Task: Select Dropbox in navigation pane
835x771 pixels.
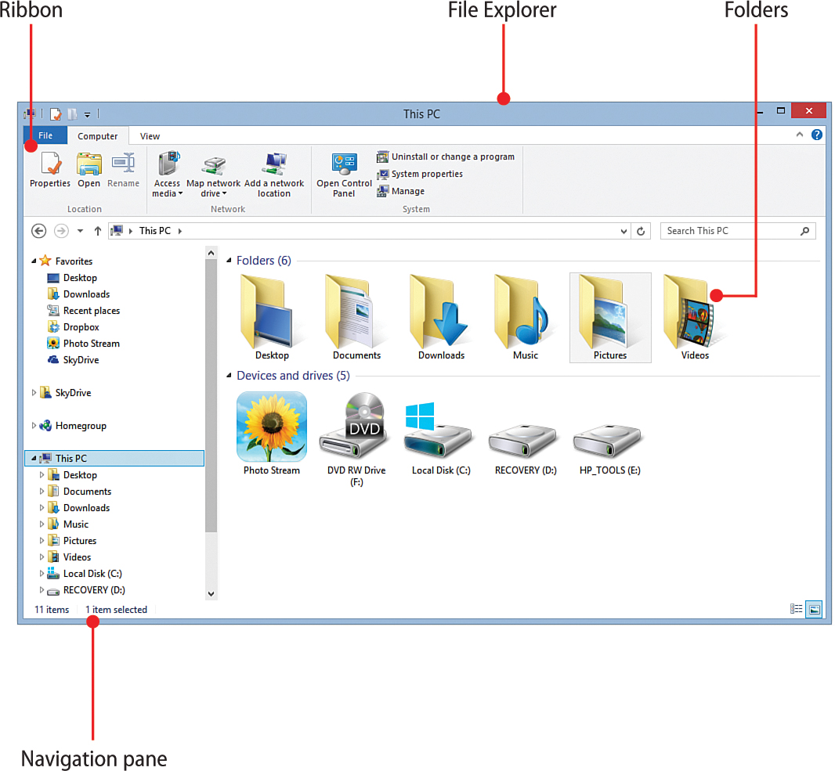Action: tap(74, 327)
